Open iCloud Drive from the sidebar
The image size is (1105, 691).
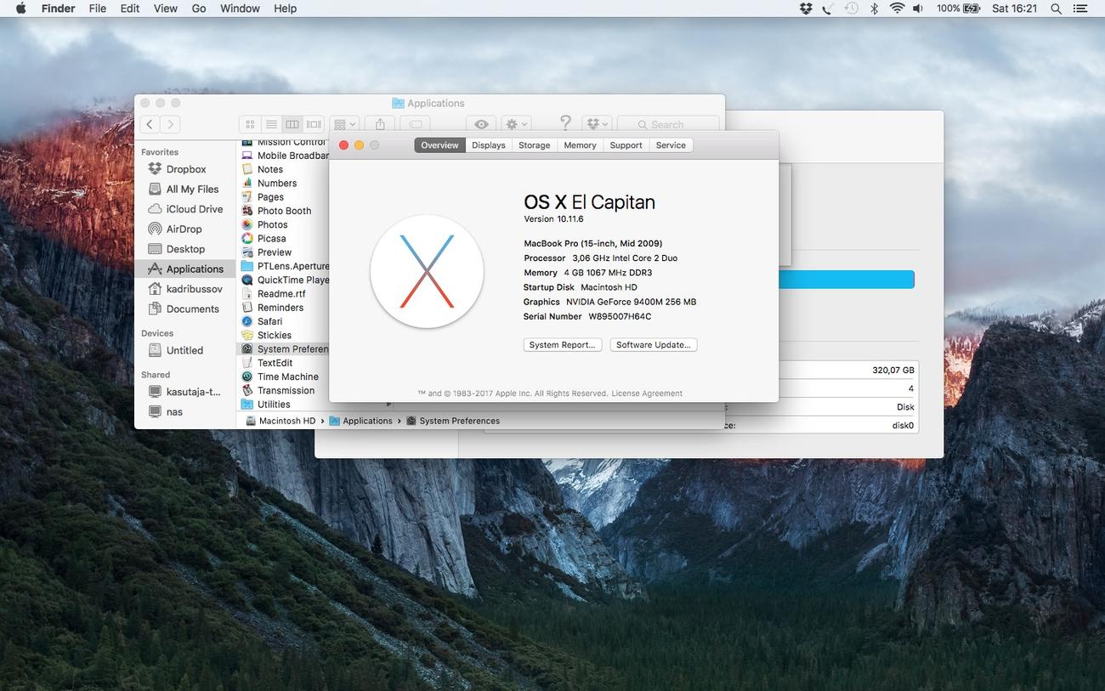[185, 209]
